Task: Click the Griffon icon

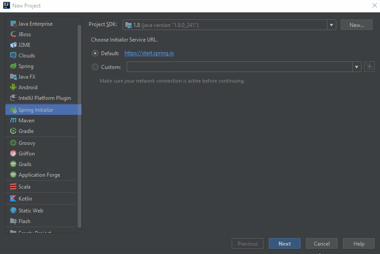Action: [x=13, y=154]
